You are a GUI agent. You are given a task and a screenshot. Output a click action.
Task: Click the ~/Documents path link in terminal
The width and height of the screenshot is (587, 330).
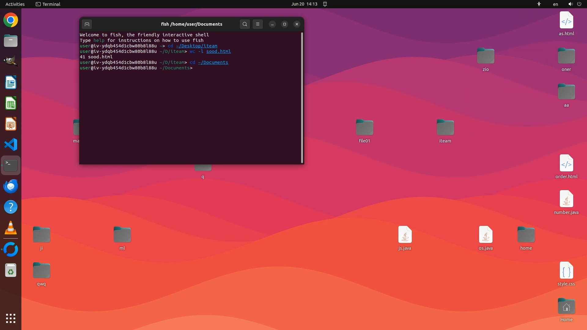(213, 62)
